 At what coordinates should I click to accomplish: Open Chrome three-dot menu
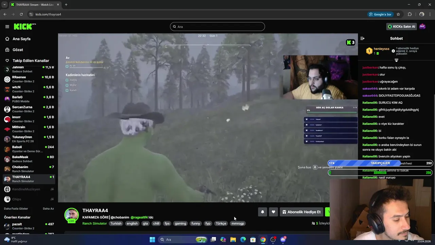click(430, 14)
